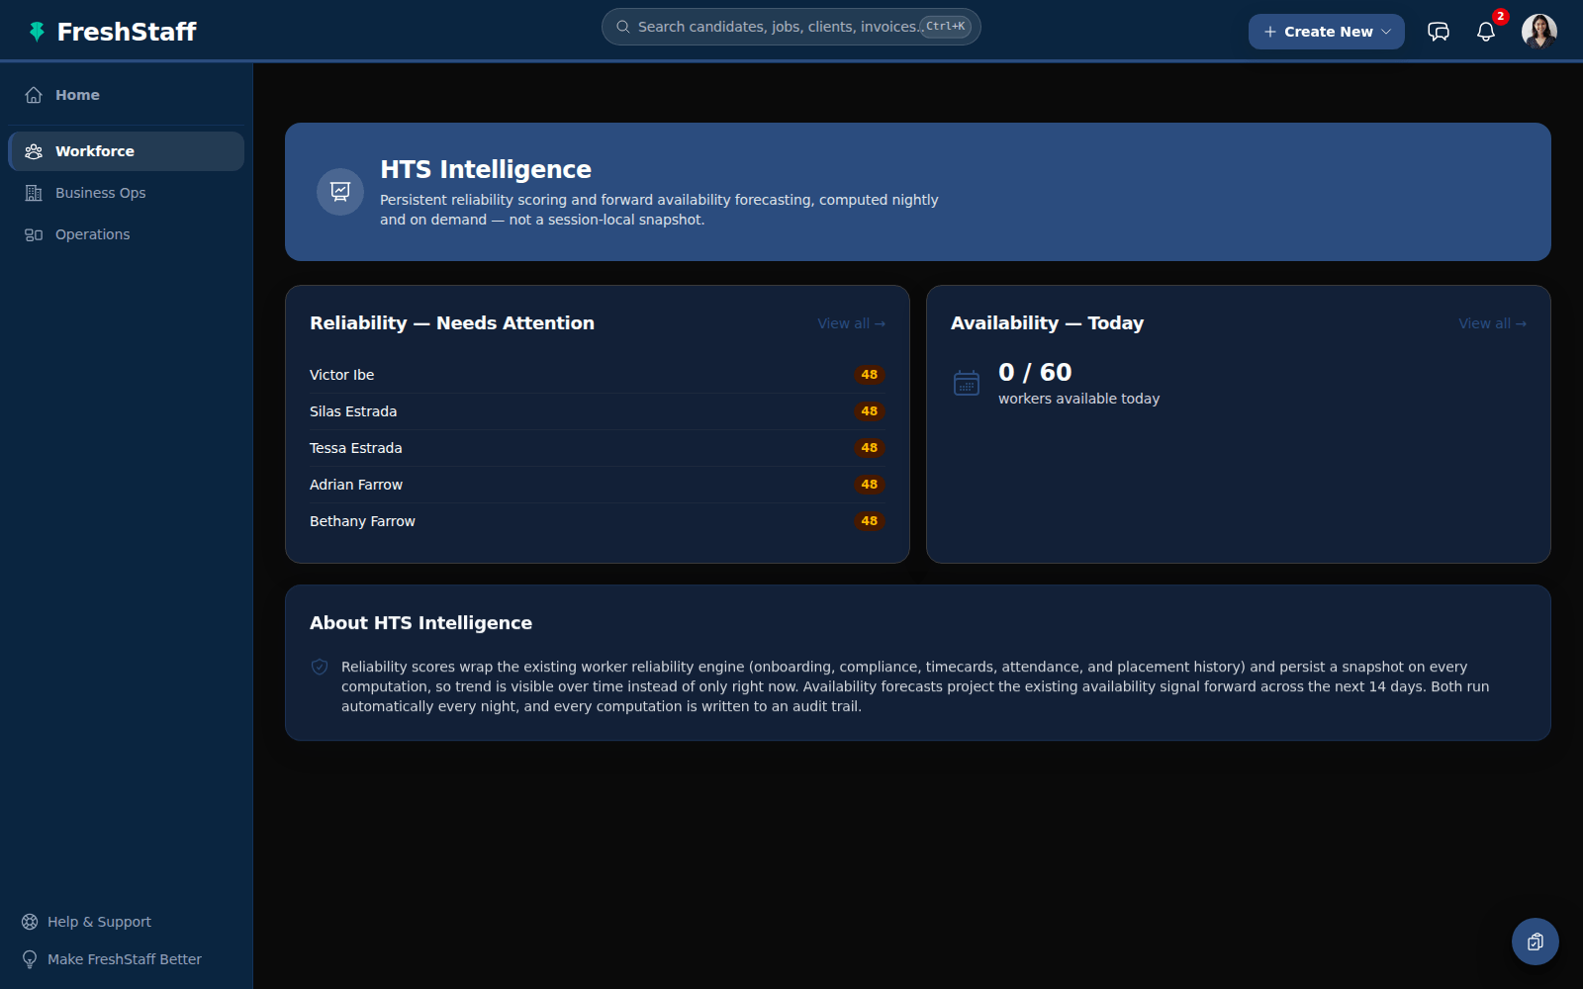Click the Reliability — Needs Attention heading
Viewport: 1583px width, 989px height.
coord(452,323)
